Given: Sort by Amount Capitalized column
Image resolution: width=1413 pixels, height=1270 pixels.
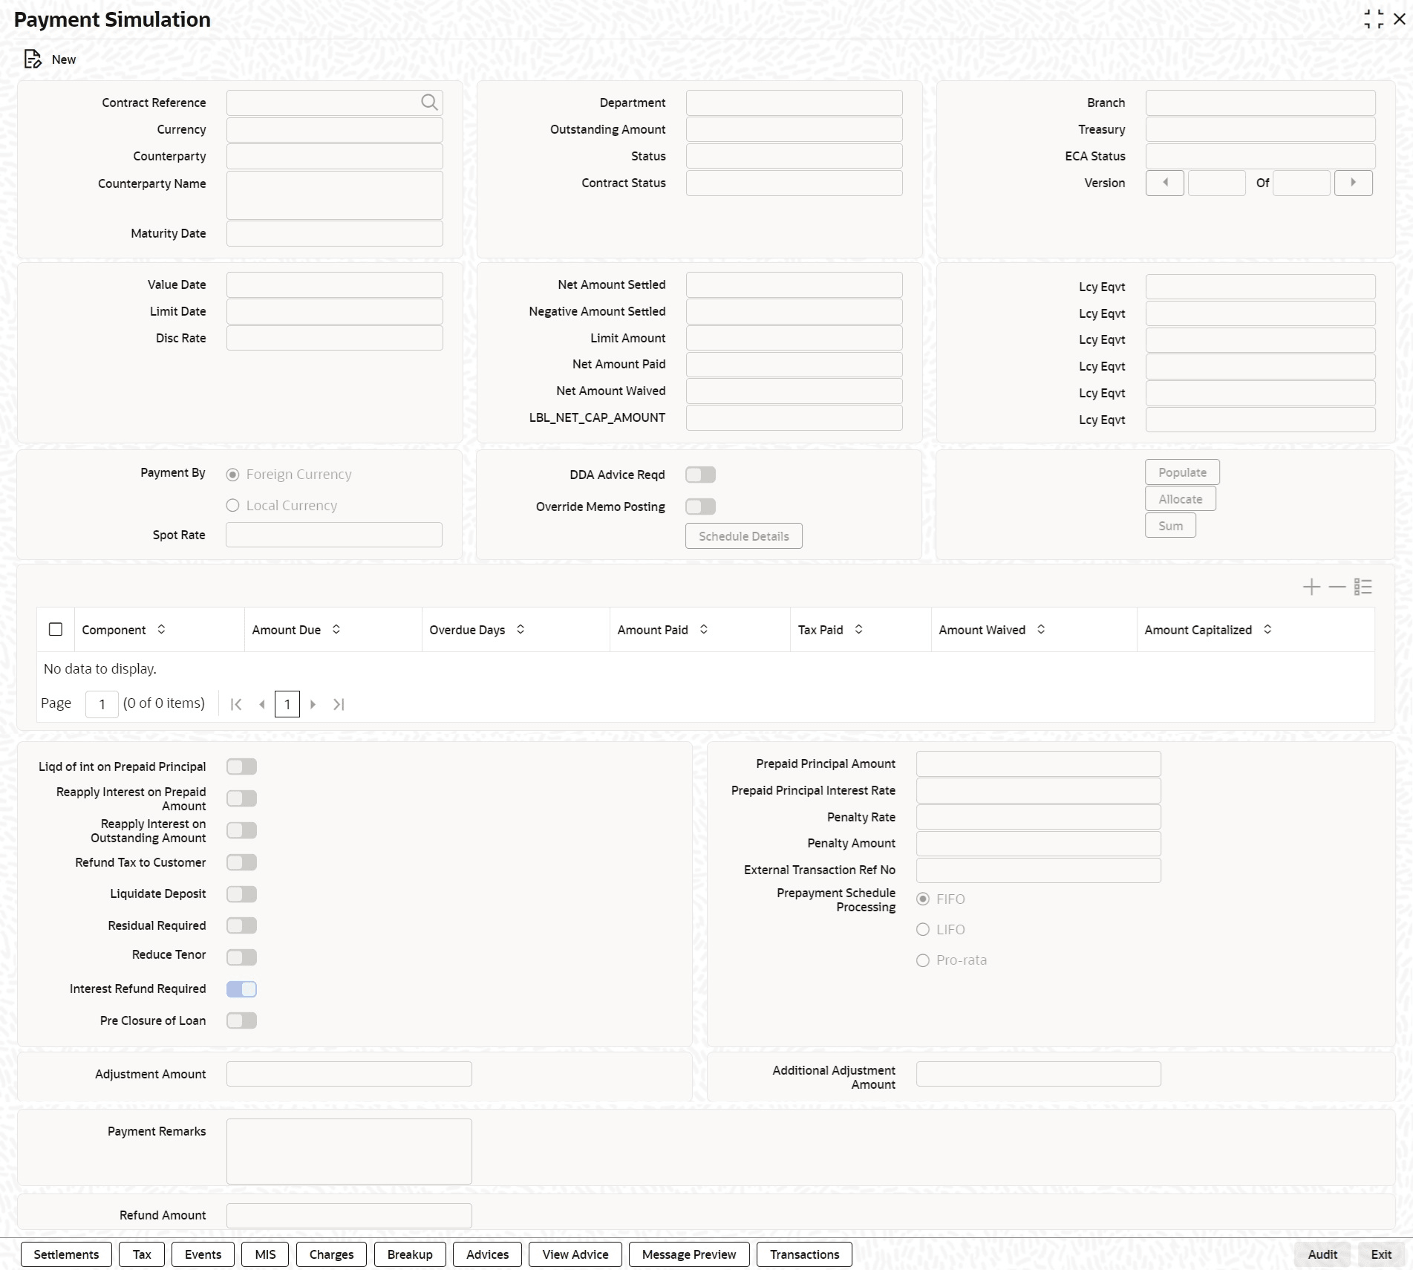Looking at the screenshot, I should 1267,629.
